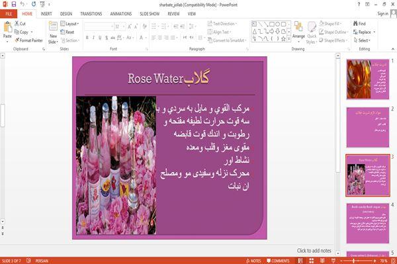Screen dimensions: 397x264
Task: Click Convert to SmartArt
Action: [x=226, y=40]
